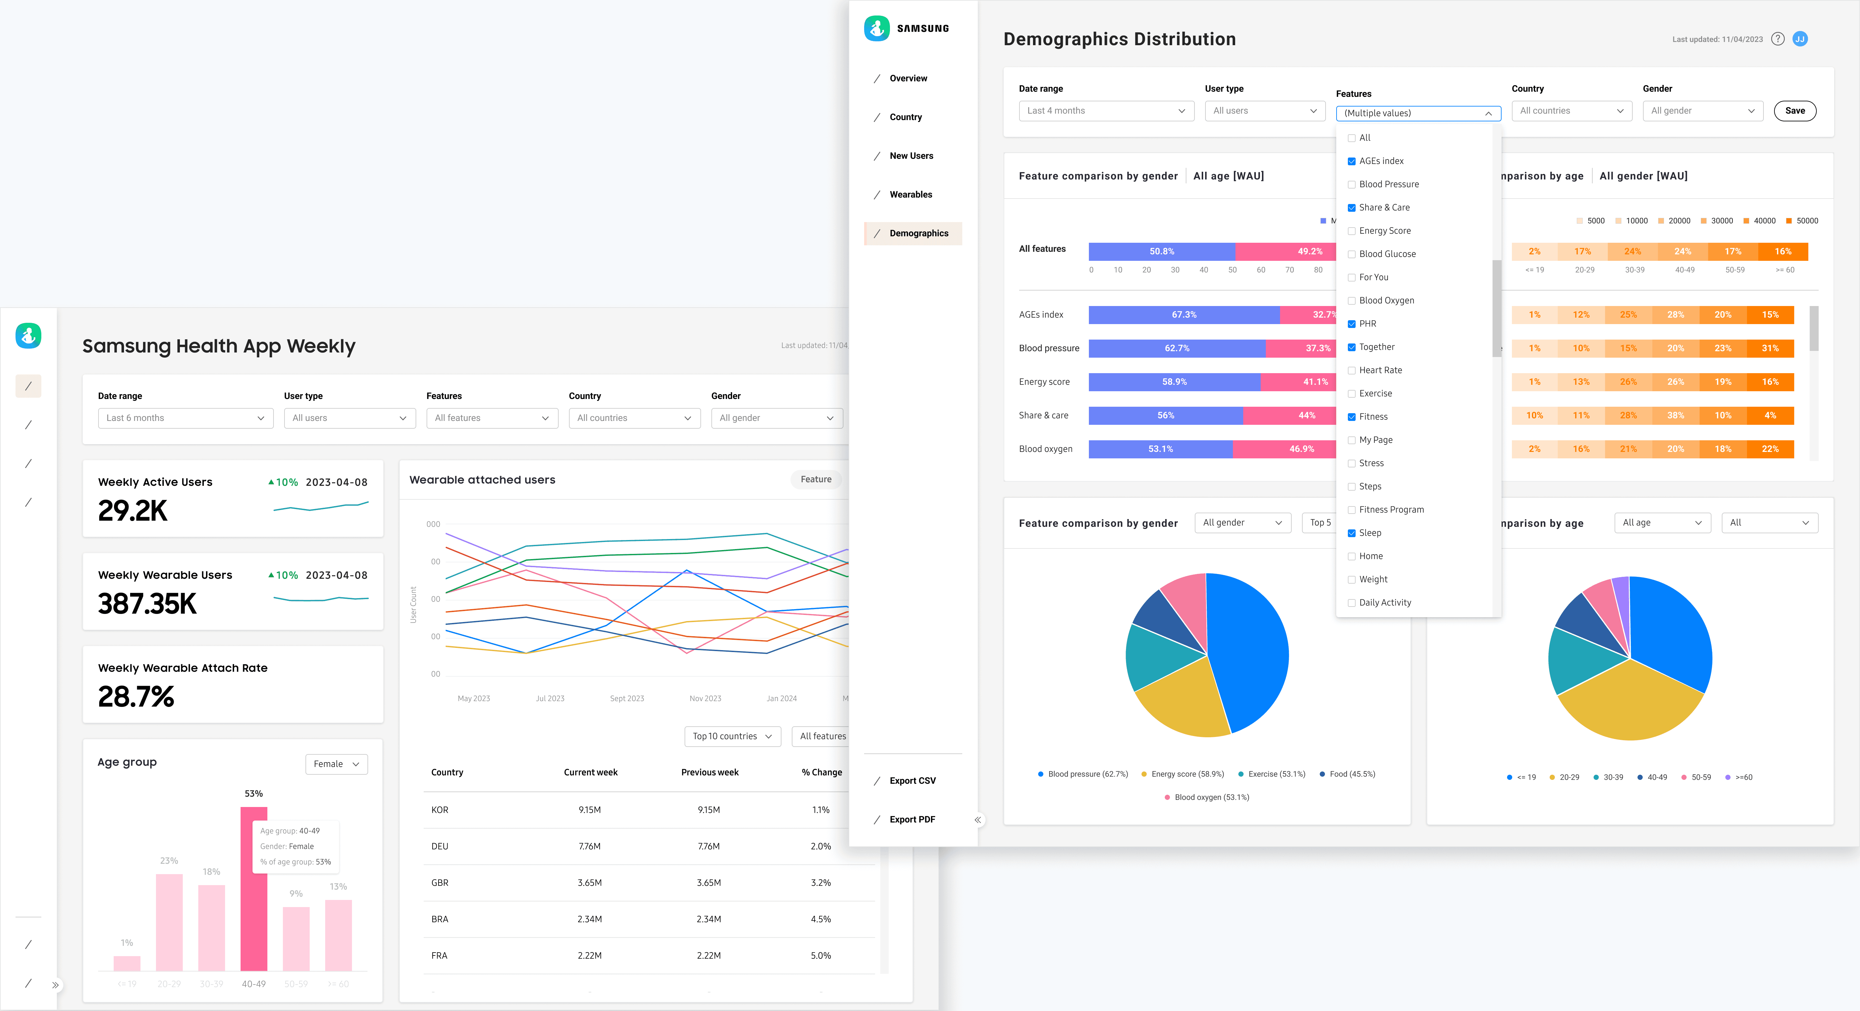1860x1011 pixels.
Task: Click the 50000 orange legend swatch
Action: tap(1789, 221)
